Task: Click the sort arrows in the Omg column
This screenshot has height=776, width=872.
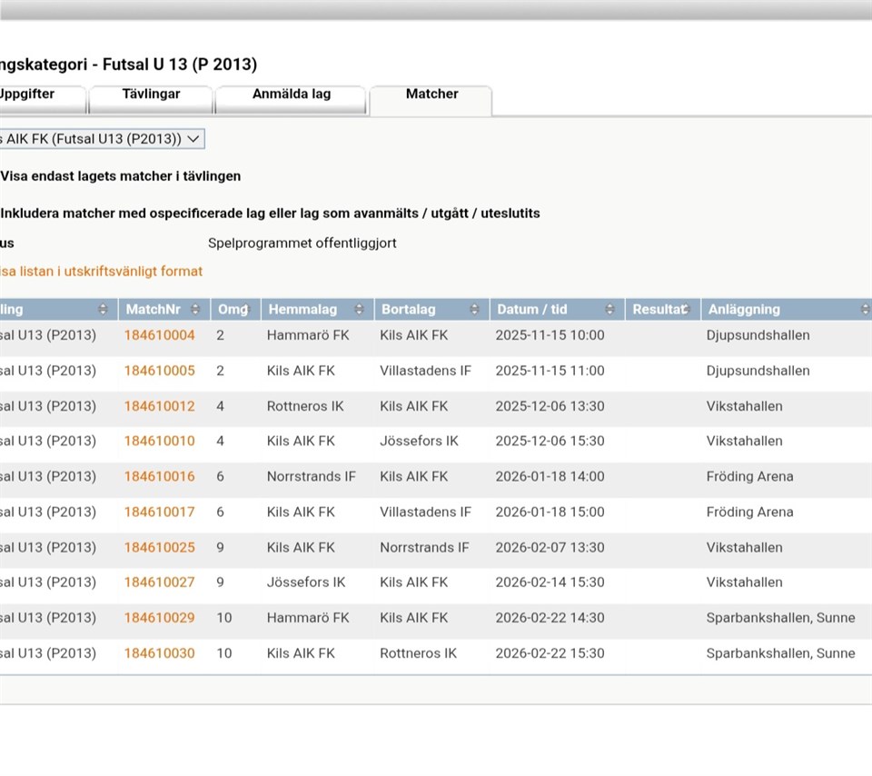Action: [245, 310]
